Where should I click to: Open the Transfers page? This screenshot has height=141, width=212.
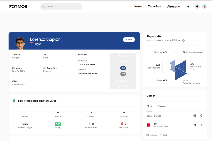tap(154, 6)
